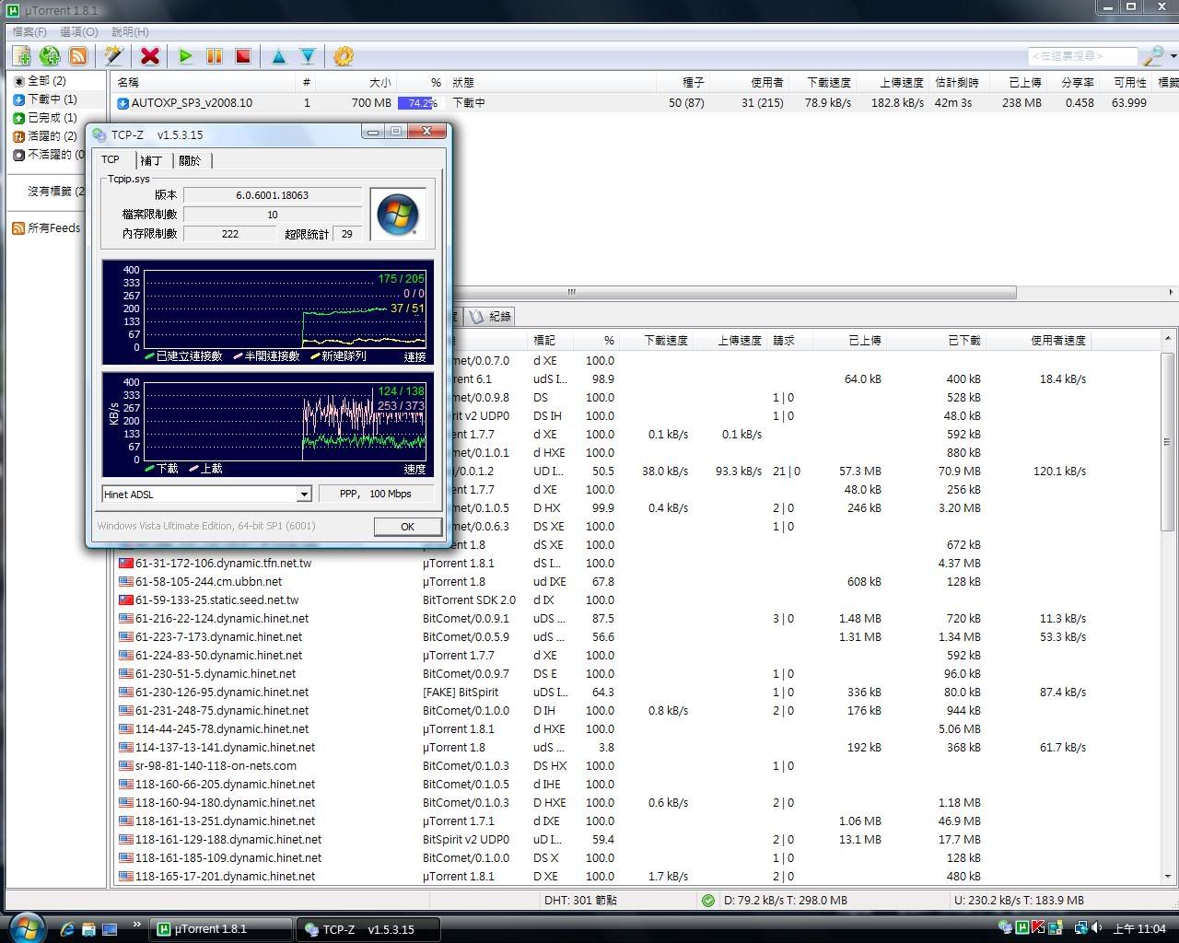Click the connections graph in TCP-Z
Screen dimensions: 1179x943
[267, 312]
